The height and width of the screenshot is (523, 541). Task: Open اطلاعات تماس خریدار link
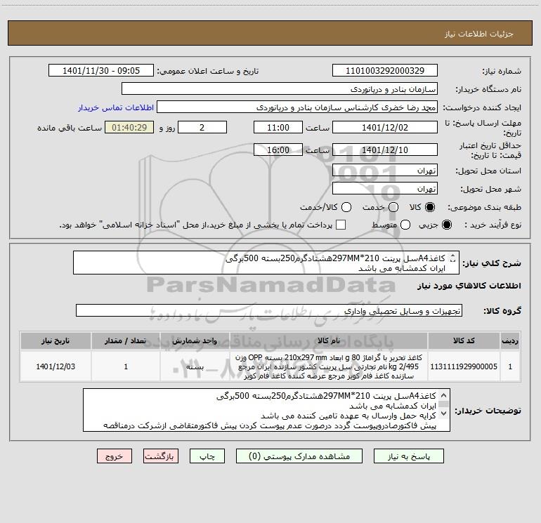click(x=116, y=107)
